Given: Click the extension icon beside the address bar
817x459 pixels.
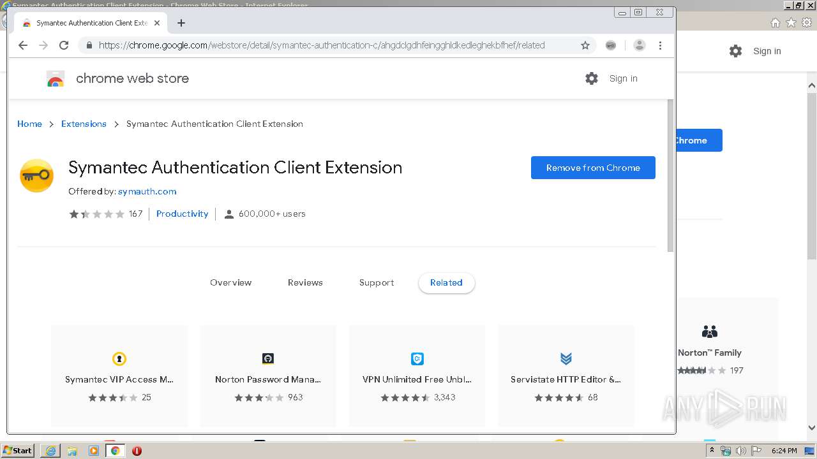Looking at the screenshot, I should point(611,45).
